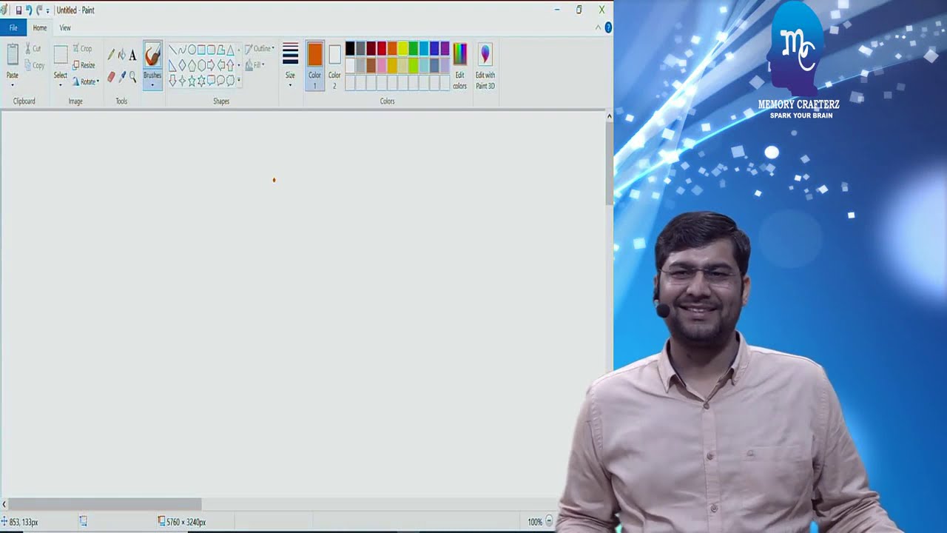Choose the Oval shape

[x=192, y=50]
